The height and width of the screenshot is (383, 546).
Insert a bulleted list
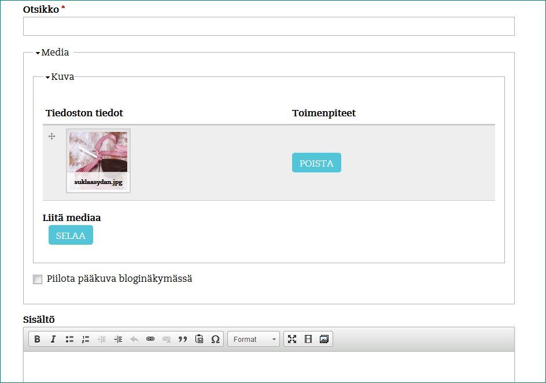69,339
